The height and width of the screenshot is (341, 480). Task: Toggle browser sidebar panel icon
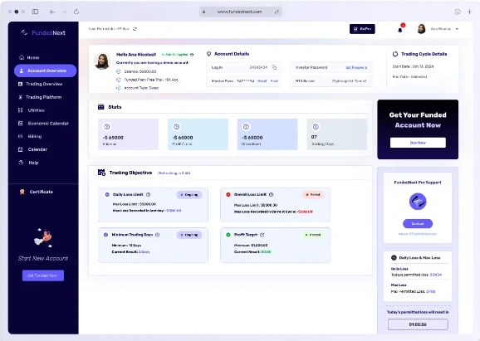(35, 12)
